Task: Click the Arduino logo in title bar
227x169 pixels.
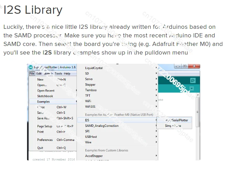Action: [31, 67]
